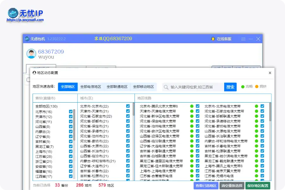Click the keyword search input field

pos(190,87)
